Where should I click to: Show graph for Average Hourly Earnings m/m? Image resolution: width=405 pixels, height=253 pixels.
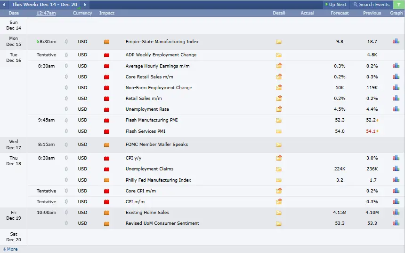tap(396, 65)
